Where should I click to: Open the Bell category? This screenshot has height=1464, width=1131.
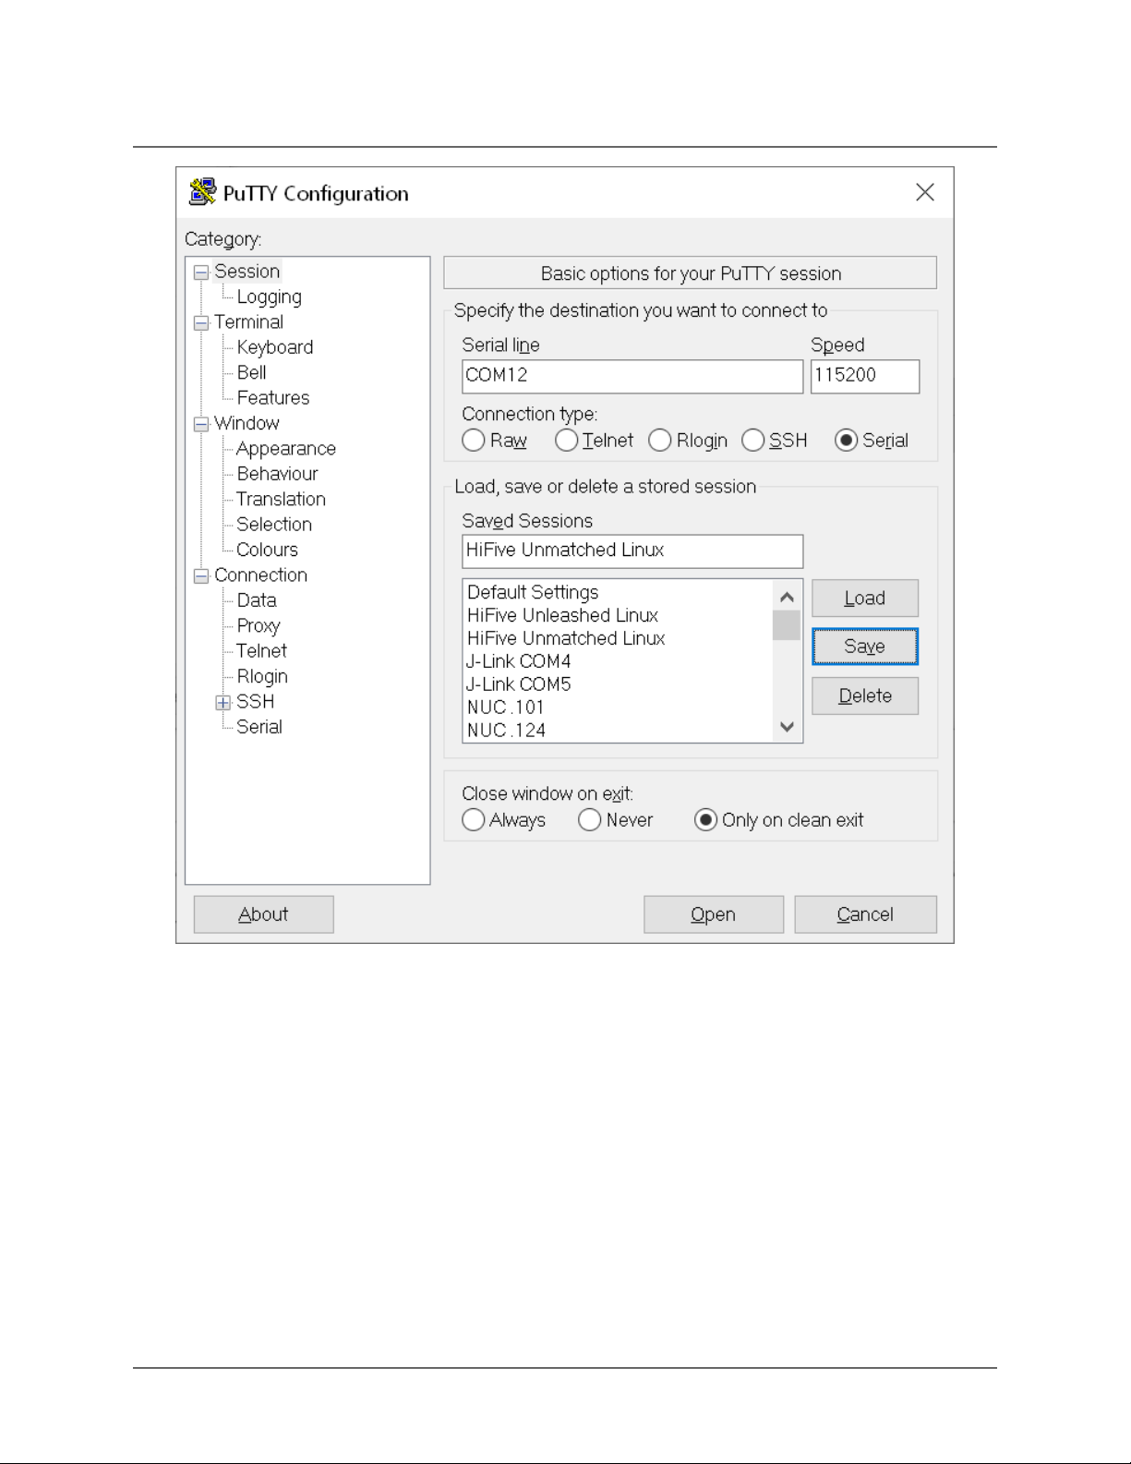(x=251, y=372)
